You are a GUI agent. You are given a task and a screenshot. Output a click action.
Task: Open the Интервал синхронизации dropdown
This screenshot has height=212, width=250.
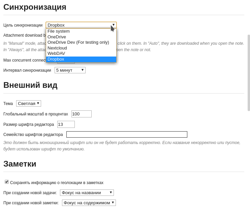click(70, 70)
